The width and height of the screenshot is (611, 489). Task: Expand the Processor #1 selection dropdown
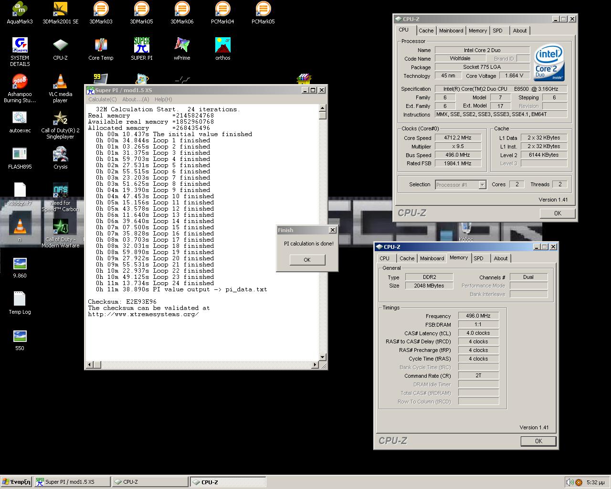click(x=482, y=185)
